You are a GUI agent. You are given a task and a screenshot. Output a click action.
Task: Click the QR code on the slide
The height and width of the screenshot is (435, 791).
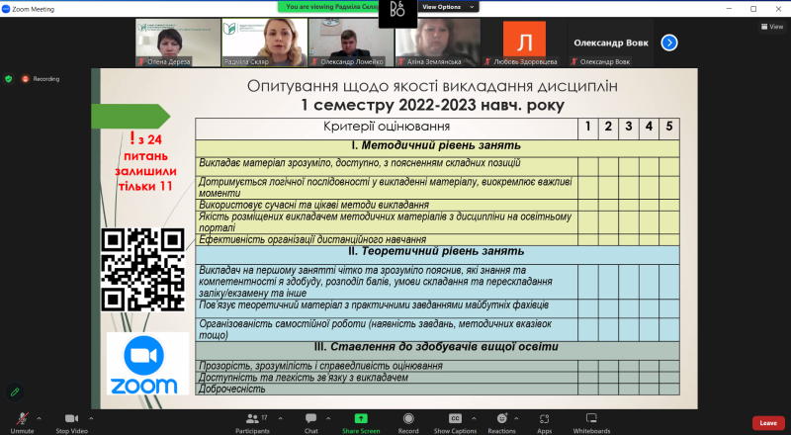143,270
